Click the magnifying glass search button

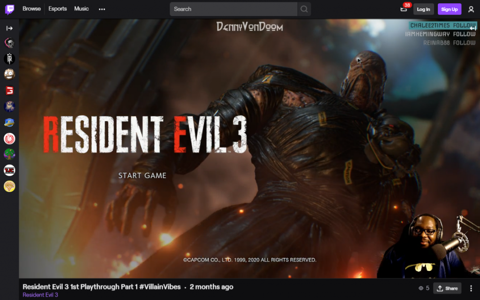[x=304, y=9]
